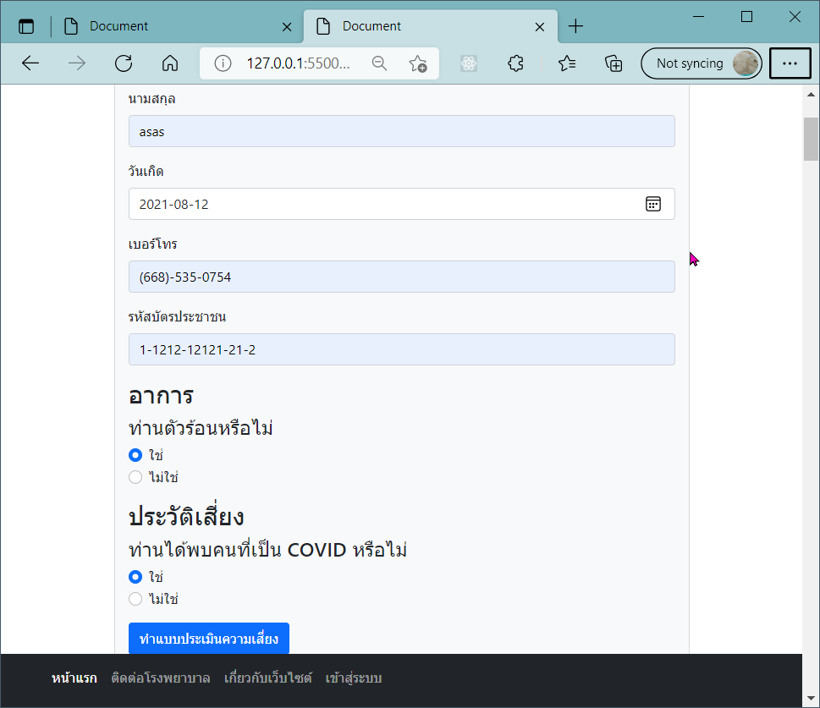This screenshot has width=820, height=708.
Task: Click the scrollbar down arrow
Action: pos(811,698)
